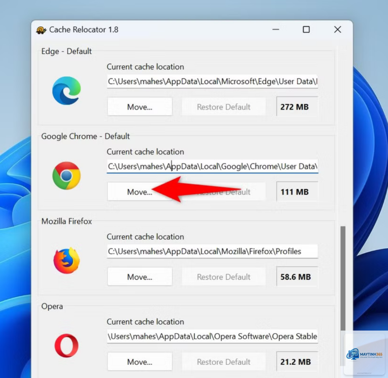Click the 'Cache Relocator 1.8' window title
This screenshot has width=388, height=378.
[84, 30]
